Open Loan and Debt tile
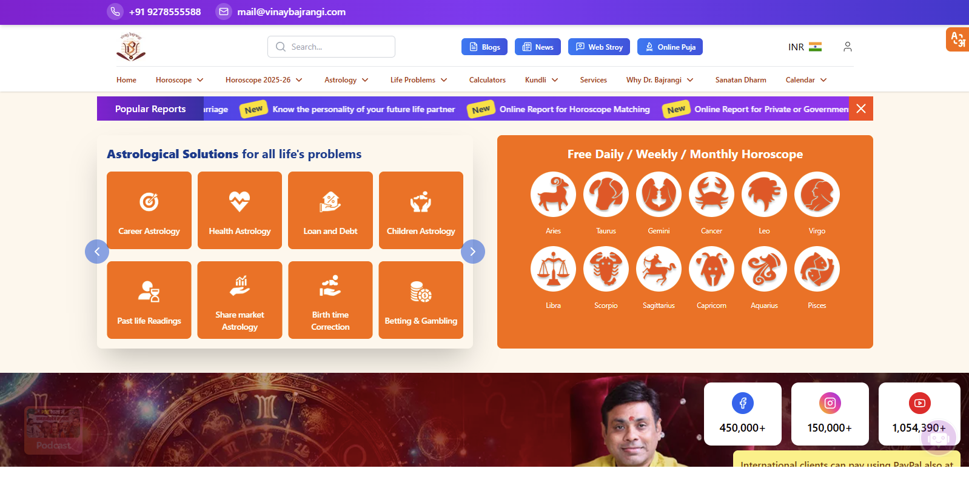Viewport: 969px width, 491px height. coord(330,210)
